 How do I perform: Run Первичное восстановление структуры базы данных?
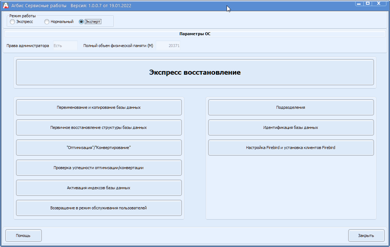[99, 127]
